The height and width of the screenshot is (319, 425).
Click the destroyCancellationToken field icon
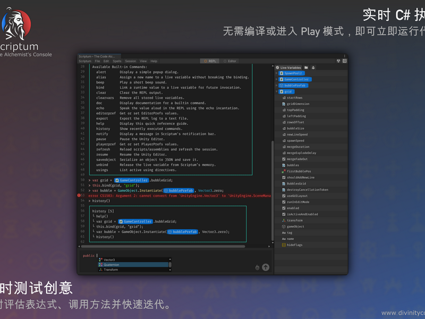pos(284,190)
